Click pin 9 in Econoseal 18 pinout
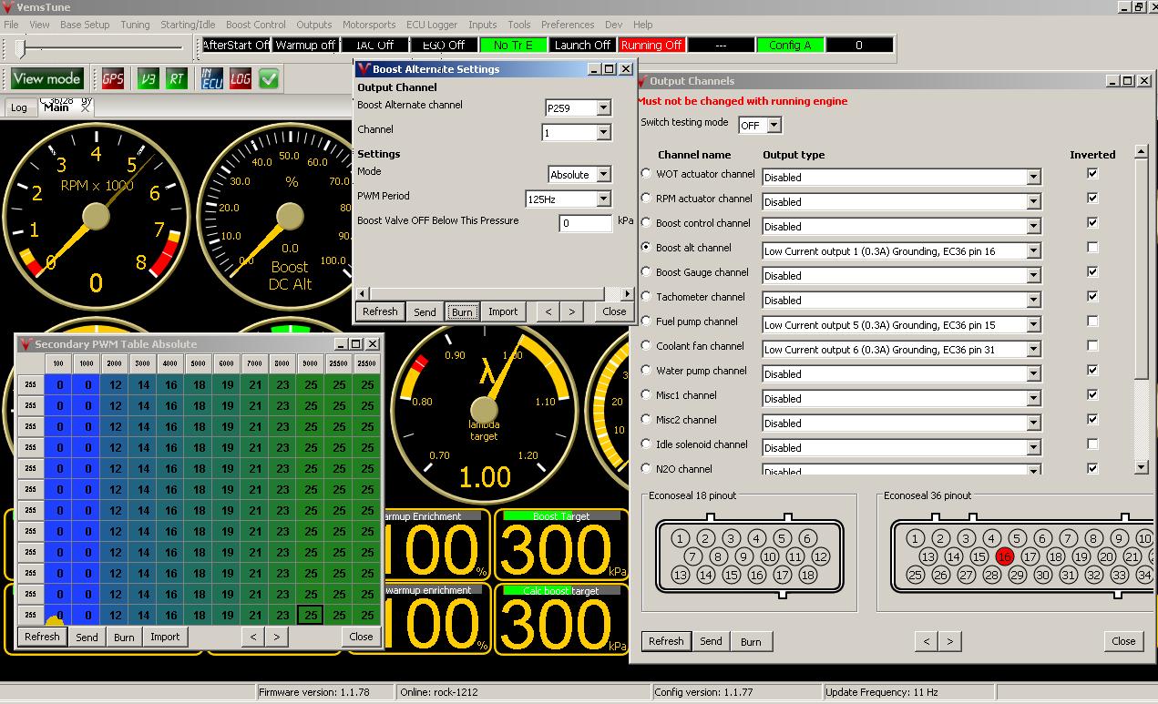Image resolution: width=1158 pixels, height=704 pixels. pos(743,556)
